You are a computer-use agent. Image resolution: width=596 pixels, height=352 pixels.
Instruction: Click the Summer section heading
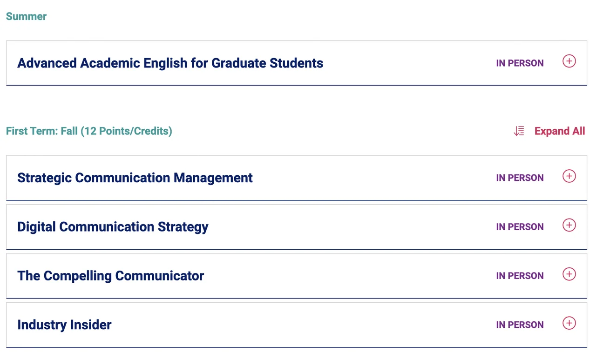tap(26, 16)
